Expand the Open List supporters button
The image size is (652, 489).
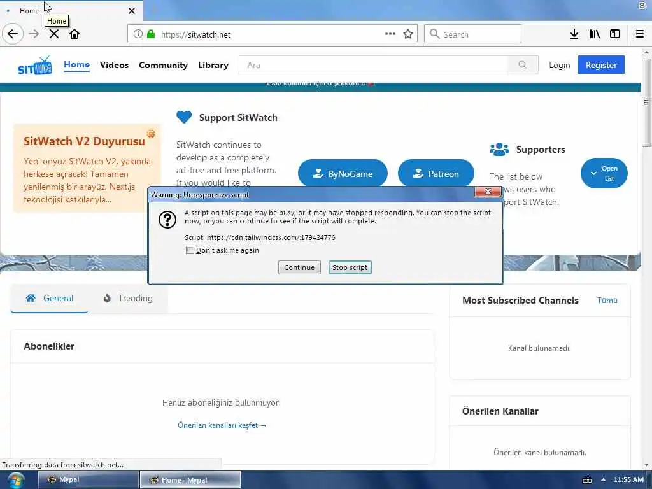(604, 173)
